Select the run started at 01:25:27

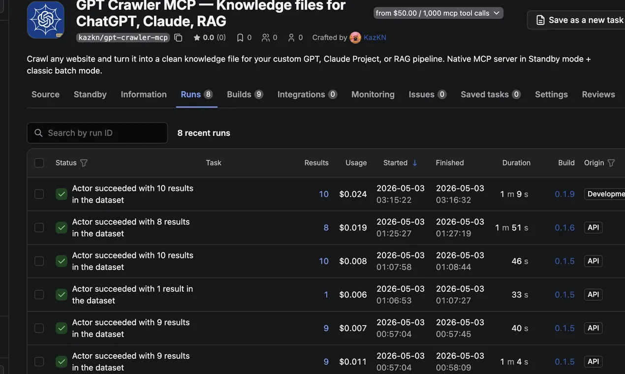click(39, 227)
